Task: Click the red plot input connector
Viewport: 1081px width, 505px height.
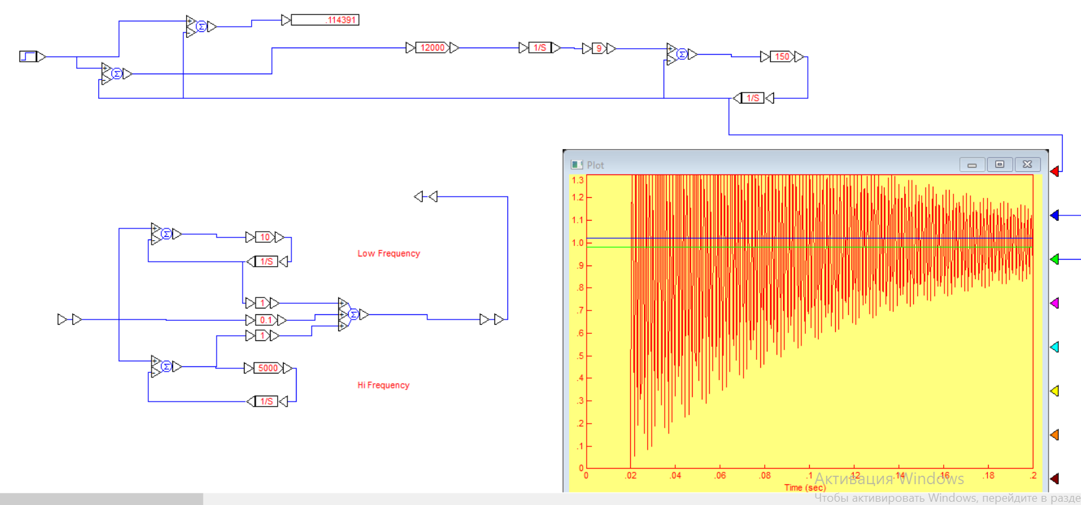Action: tap(1055, 171)
